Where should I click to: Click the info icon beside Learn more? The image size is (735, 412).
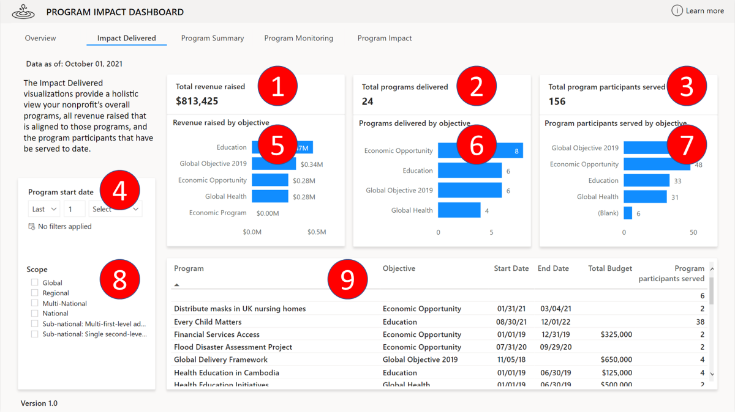click(x=678, y=10)
